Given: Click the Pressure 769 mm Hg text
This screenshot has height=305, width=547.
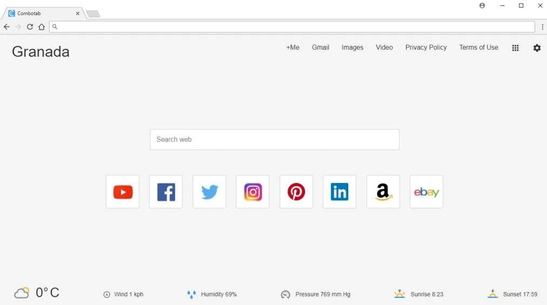Looking at the screenshot, I should point(323,295).
